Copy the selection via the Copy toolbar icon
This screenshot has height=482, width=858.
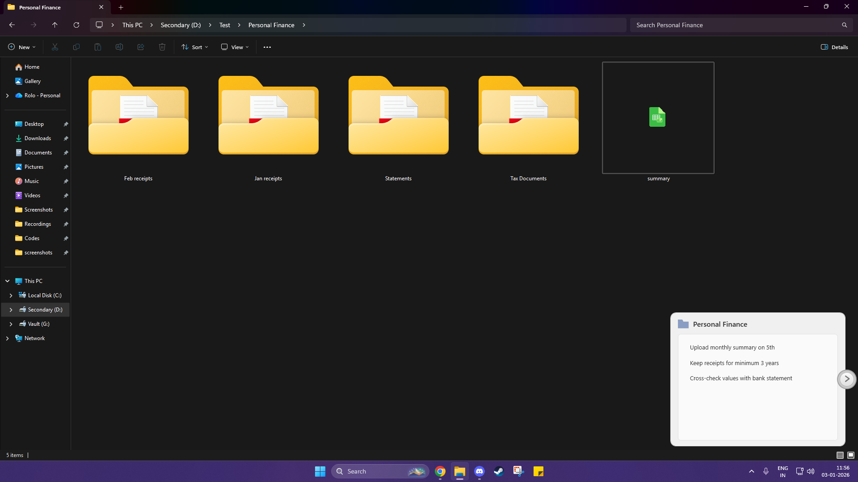coord(76,47)
